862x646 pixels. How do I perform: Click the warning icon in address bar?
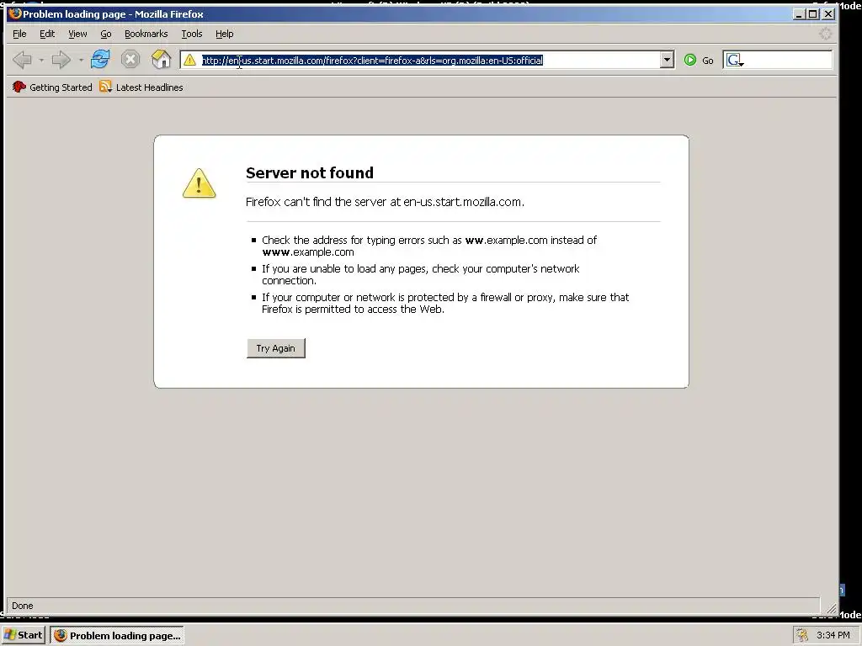click(189, 60)
